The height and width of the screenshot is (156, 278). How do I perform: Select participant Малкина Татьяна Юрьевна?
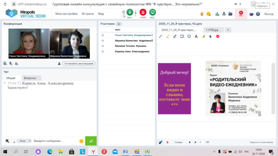tap(131, 46)
